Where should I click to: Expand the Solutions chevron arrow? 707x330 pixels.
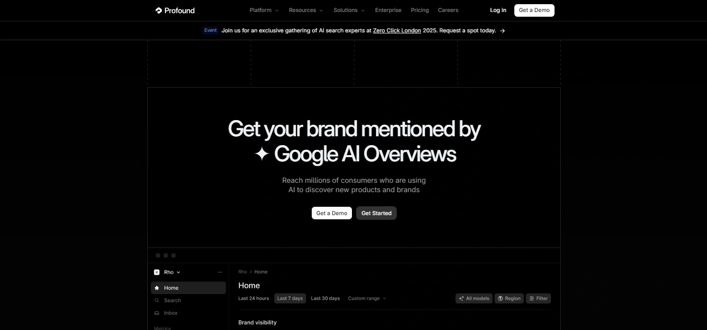[x=363, y=10]
